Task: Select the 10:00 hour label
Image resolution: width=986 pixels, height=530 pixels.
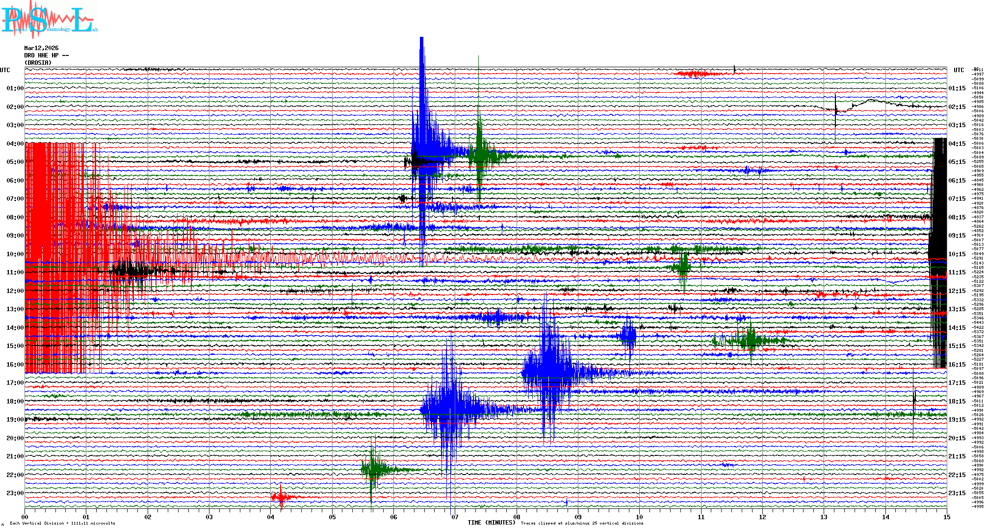Action: point(15,254)
